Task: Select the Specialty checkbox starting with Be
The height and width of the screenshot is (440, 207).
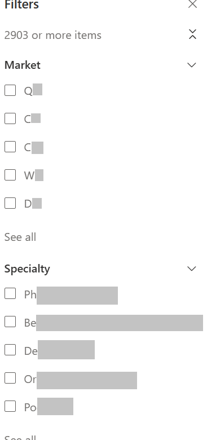Action: (x=10, y=322)
